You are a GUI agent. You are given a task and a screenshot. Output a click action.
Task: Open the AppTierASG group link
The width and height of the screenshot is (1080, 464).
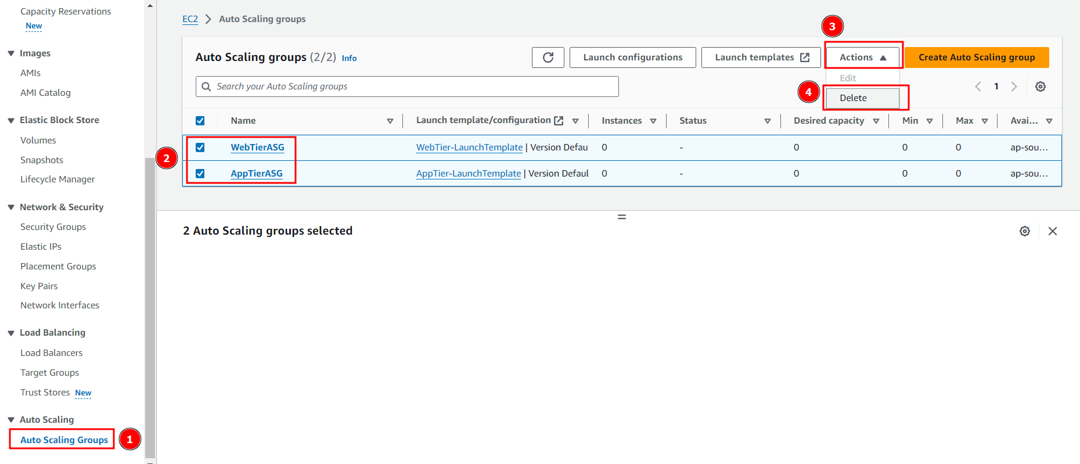coord(257,174)
